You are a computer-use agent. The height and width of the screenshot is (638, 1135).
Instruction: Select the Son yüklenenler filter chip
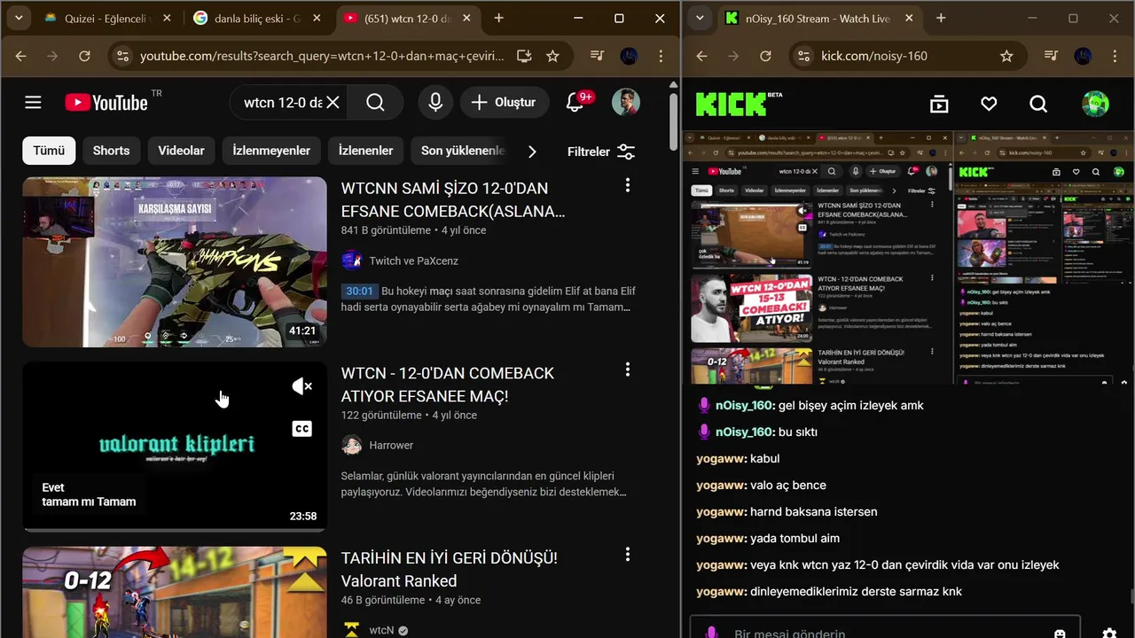(462, 151)
